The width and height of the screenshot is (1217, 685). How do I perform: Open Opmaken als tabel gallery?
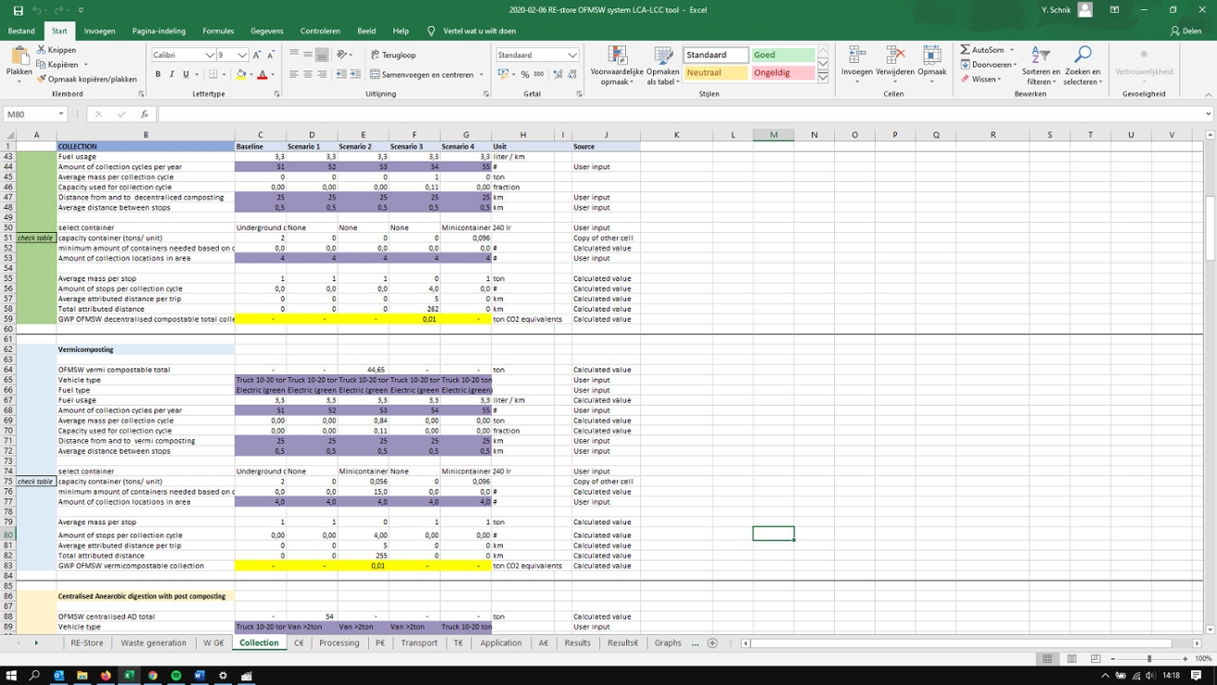[663, 66]
